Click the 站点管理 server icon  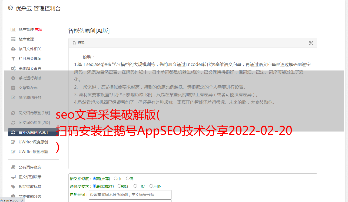point(13,39)
